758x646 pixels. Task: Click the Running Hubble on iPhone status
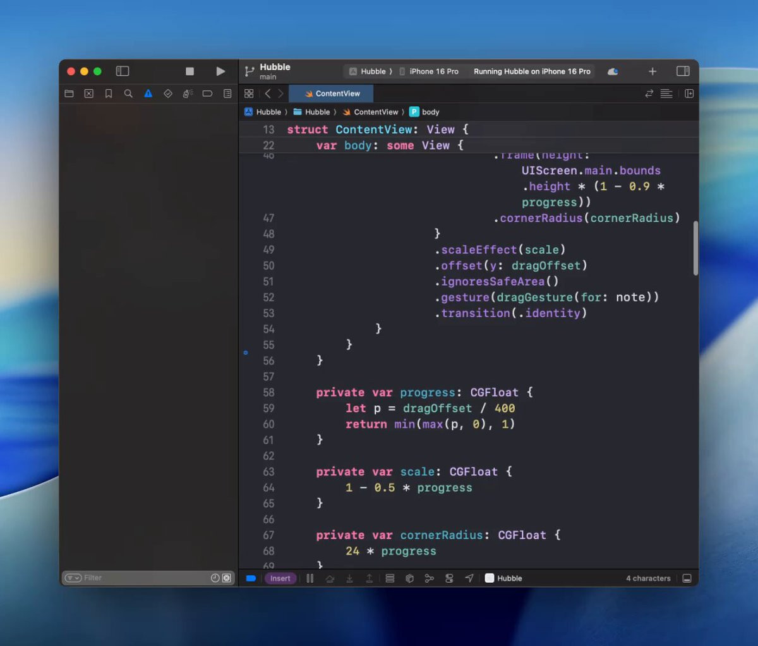coord(532,71)
